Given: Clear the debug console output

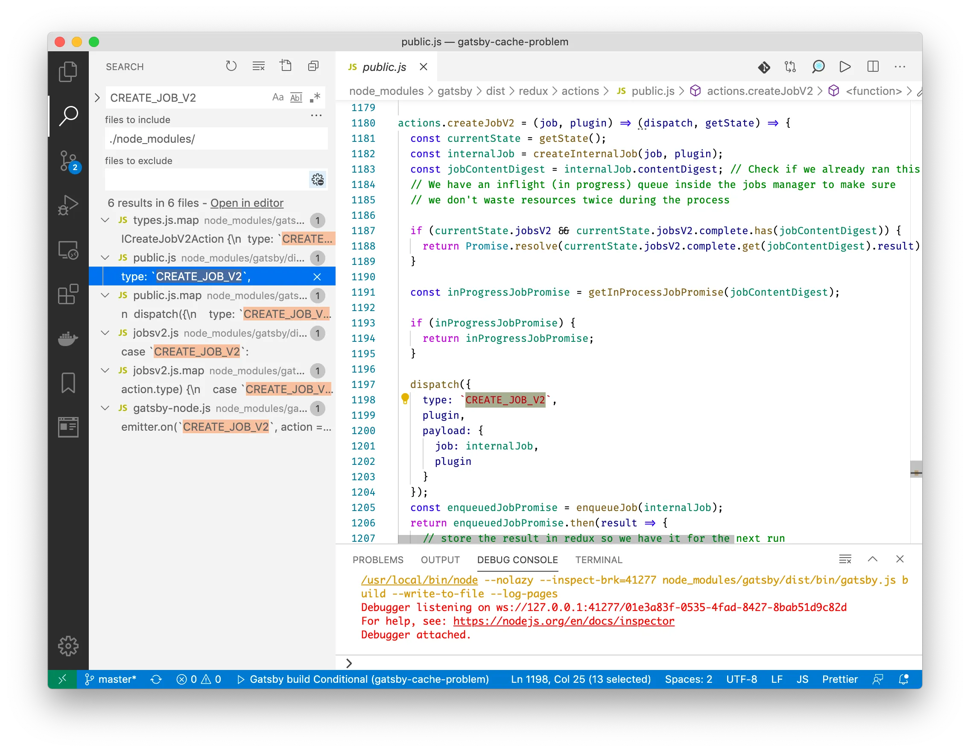Looking at the screenshot, I should tap(845, 559).
